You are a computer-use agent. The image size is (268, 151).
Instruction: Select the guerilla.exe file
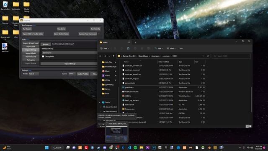click(x=164, y=87)
